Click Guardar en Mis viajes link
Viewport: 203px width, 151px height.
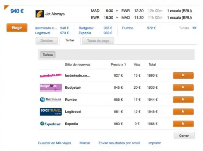[55, 143]
